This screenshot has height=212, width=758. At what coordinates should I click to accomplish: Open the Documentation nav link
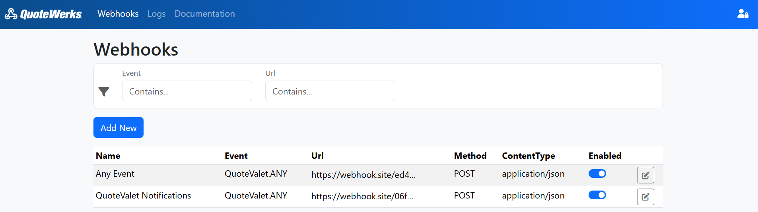[204, 14]
